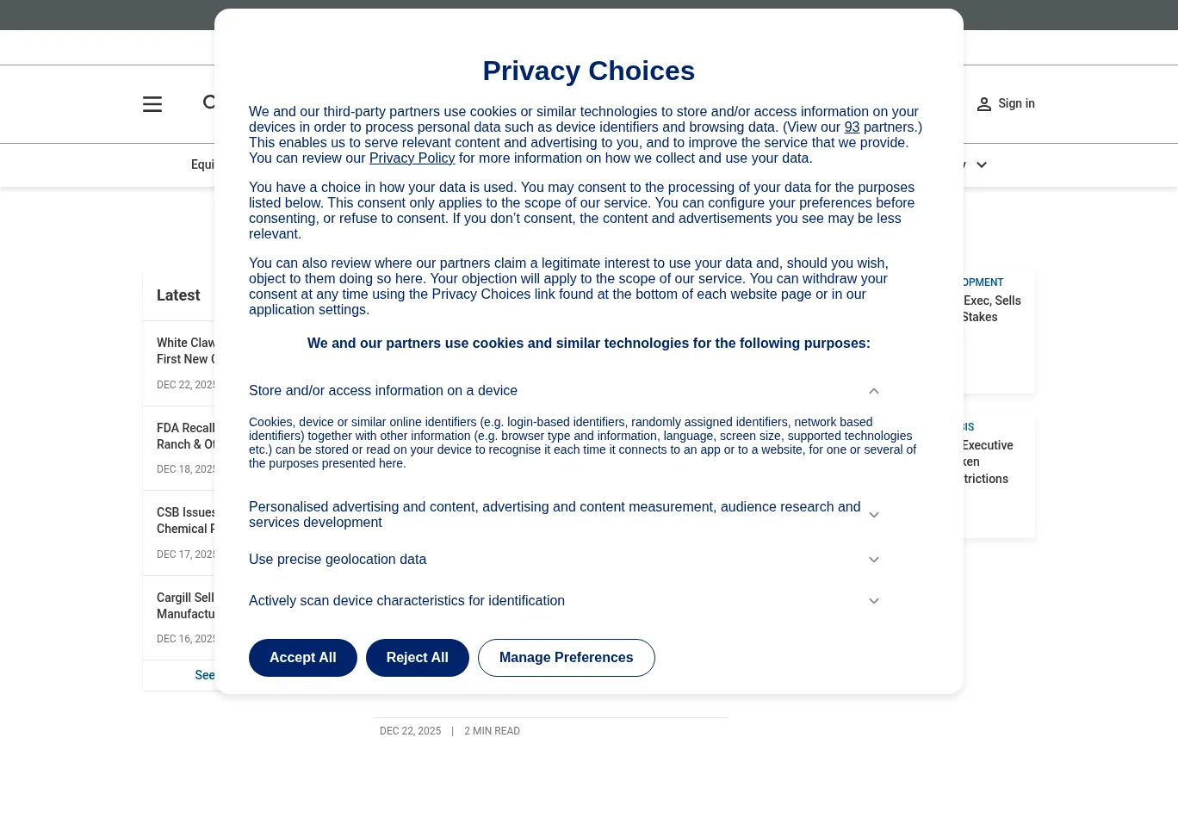1178x818 pixels.
Task: Expand Actively scan device characteristics chevron
Action: (x=873, y=601)
